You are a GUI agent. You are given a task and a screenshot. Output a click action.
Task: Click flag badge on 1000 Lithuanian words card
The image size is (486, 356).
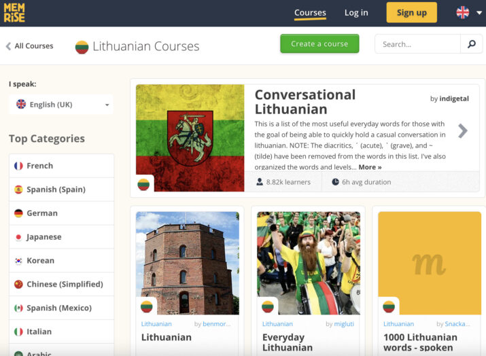[x=389, y=306]
